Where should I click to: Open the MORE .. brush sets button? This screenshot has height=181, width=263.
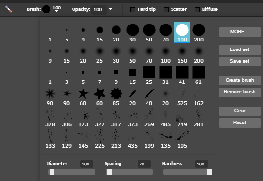[240, 32]
